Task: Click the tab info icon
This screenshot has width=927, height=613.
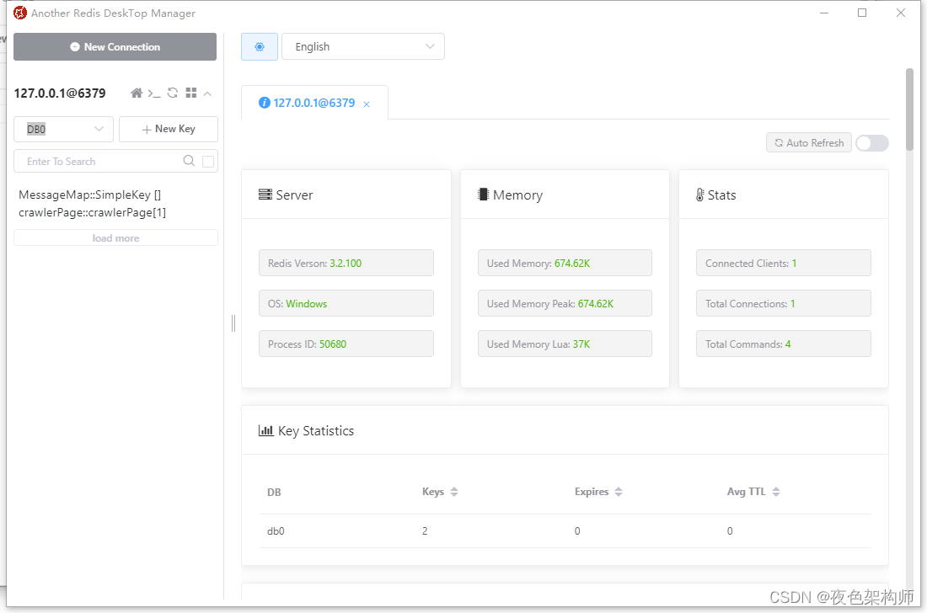Action: tap(265, 103)
